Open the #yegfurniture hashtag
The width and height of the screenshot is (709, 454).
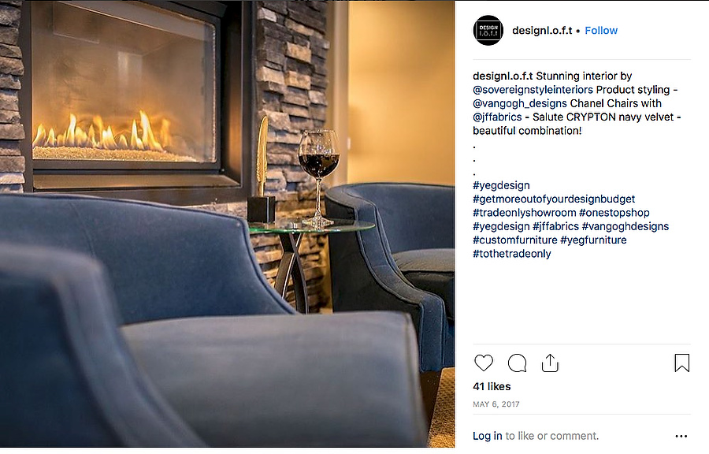coord(593,240)
